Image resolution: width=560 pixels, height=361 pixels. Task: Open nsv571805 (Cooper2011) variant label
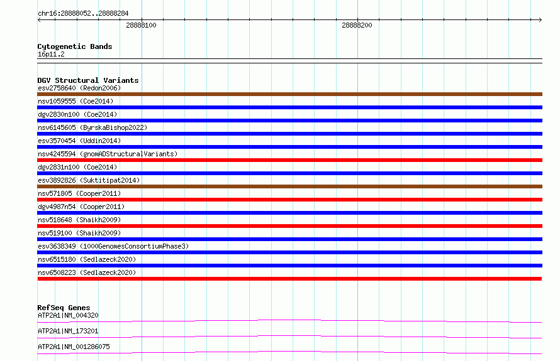[x=79, y=193]
